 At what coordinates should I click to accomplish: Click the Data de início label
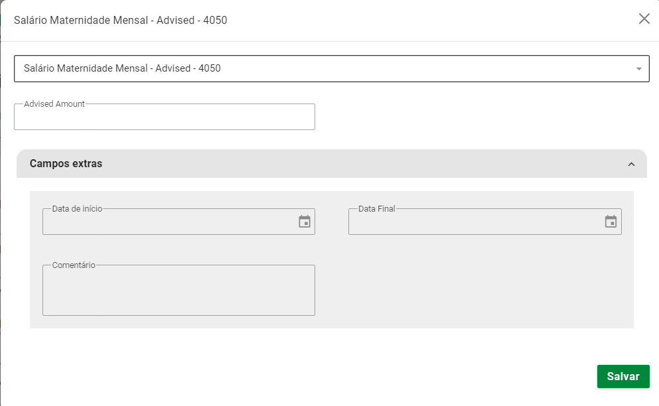pos(77,208)
